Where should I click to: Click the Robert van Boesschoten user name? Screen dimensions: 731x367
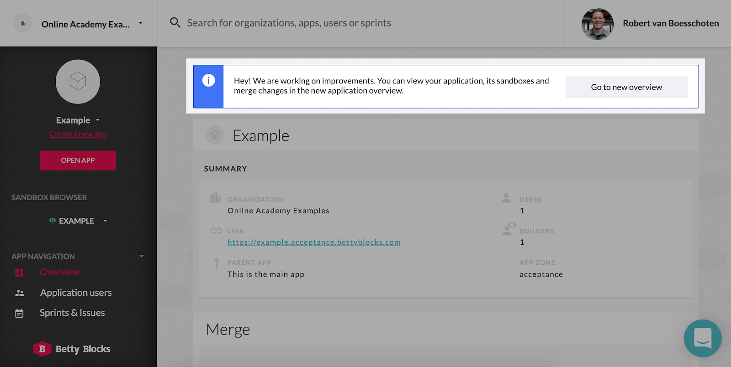(x=671, y=23)
